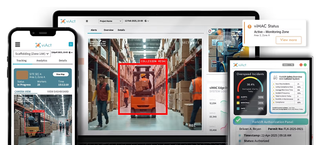Screen dimensions: 318x145
Task: Open the Details tab on the laptop
Action: (121, 30)
